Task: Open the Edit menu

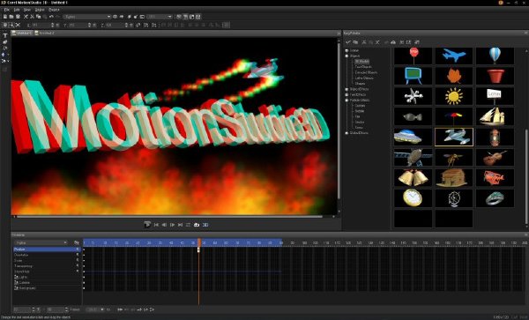Action: (17, 10)
